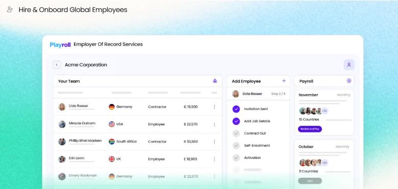Screen dimensions: 398x189
Task: Toggle the Invitation Sent step checkmark
Action: coord(236,109)
